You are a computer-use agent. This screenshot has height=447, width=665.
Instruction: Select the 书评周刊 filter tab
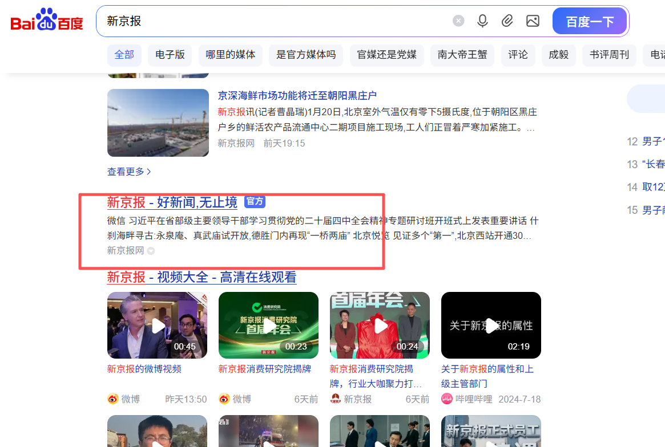[609, 55]
